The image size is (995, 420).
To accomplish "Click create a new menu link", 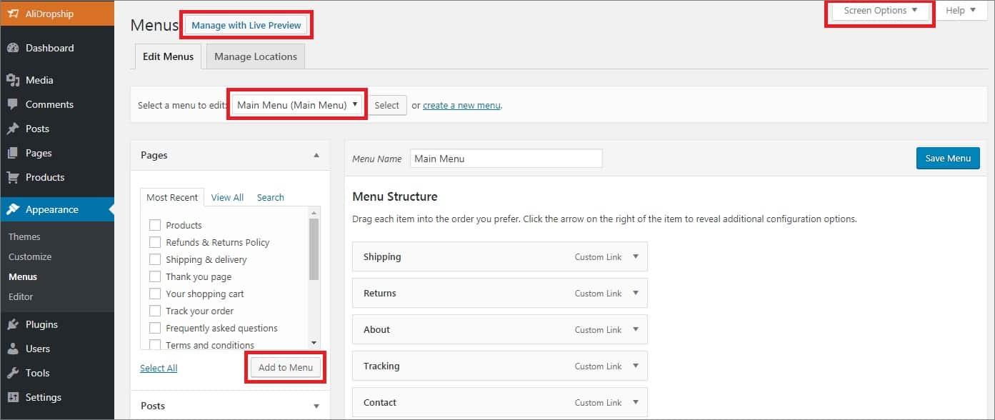I will [461, 105].
